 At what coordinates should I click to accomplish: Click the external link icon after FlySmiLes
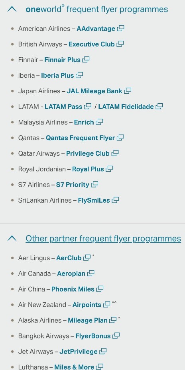115,200
